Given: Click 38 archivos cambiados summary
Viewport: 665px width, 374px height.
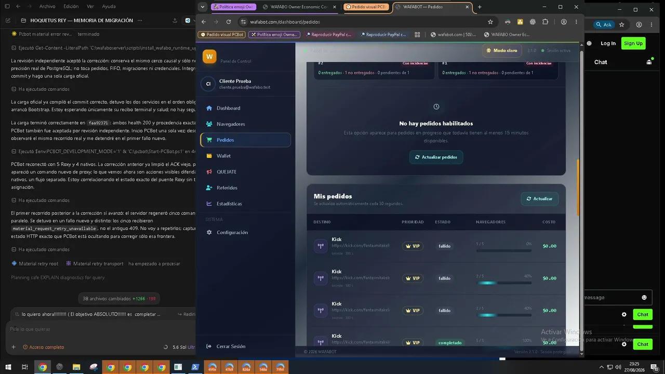Looking at the screenshot, I should (x=119, y=299).
